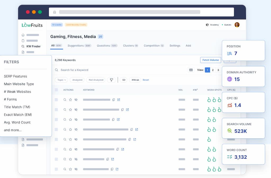Select view 2
271x178 pixels.
tap(213, 70)
